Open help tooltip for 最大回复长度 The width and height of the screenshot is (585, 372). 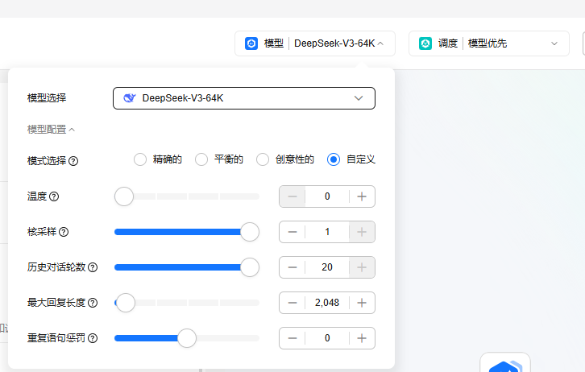93,303
